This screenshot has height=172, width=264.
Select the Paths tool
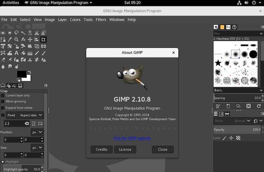click(x=3, y=39)
